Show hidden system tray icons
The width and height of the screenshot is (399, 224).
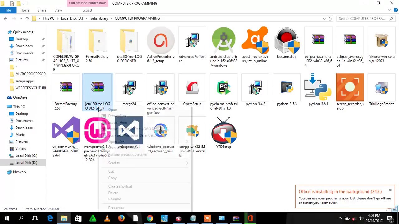coord(340,218)
